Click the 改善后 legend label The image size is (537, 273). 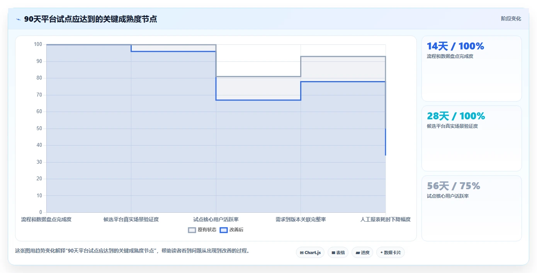coord(236,230)
